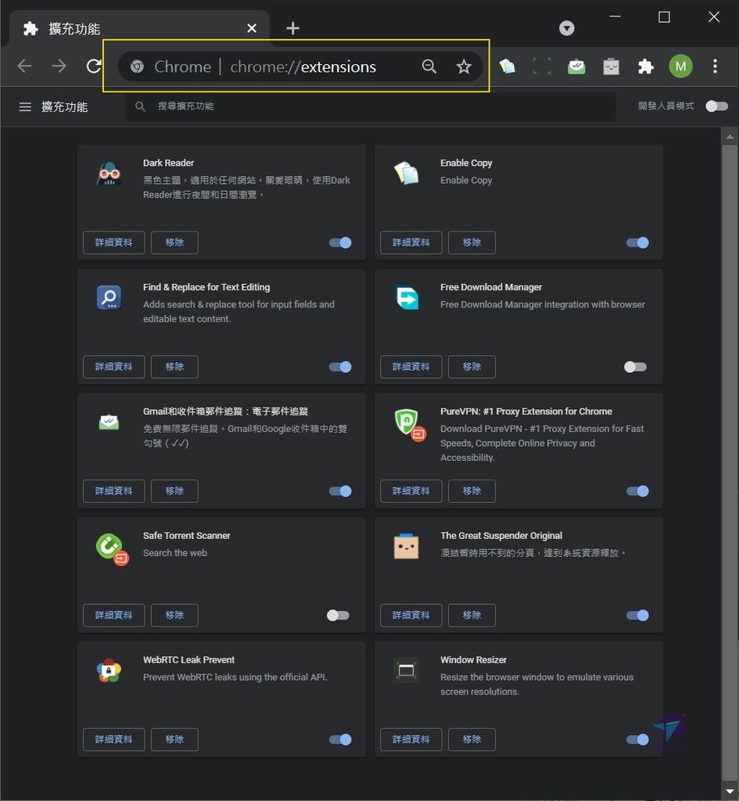
Task: Disable the Enable Copy extension
Action: [x=637, y=242]
